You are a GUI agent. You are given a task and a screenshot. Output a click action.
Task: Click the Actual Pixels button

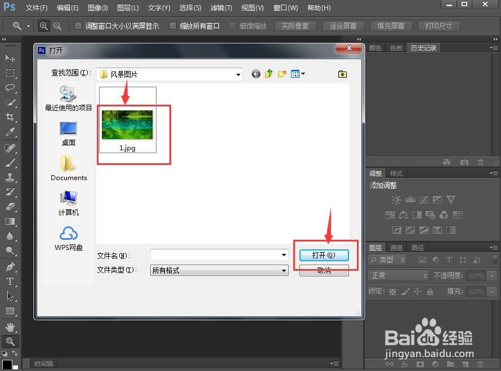pos(295,26)
